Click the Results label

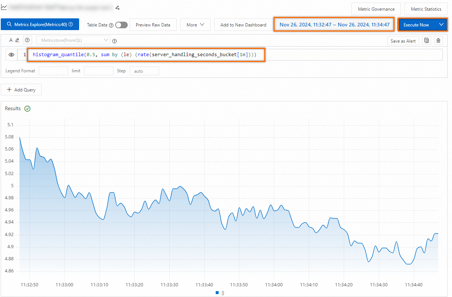13,109
